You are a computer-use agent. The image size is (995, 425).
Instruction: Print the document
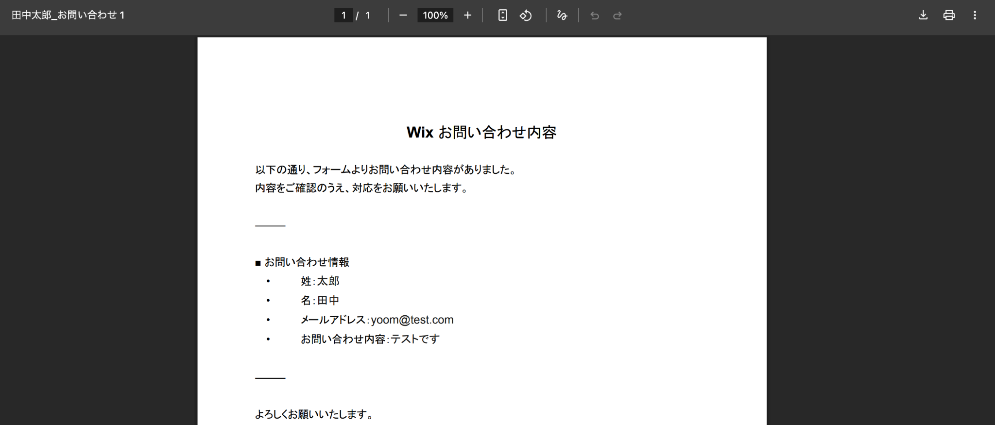coord(949,16)
